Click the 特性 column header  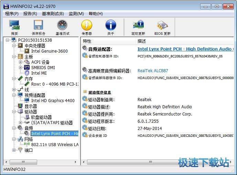tap(87, 41)
